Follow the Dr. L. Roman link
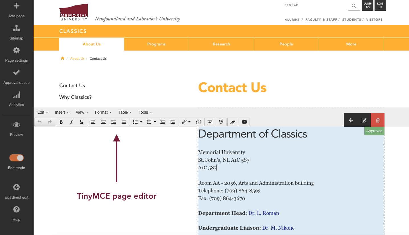409x235 pixels. [263, 213]
